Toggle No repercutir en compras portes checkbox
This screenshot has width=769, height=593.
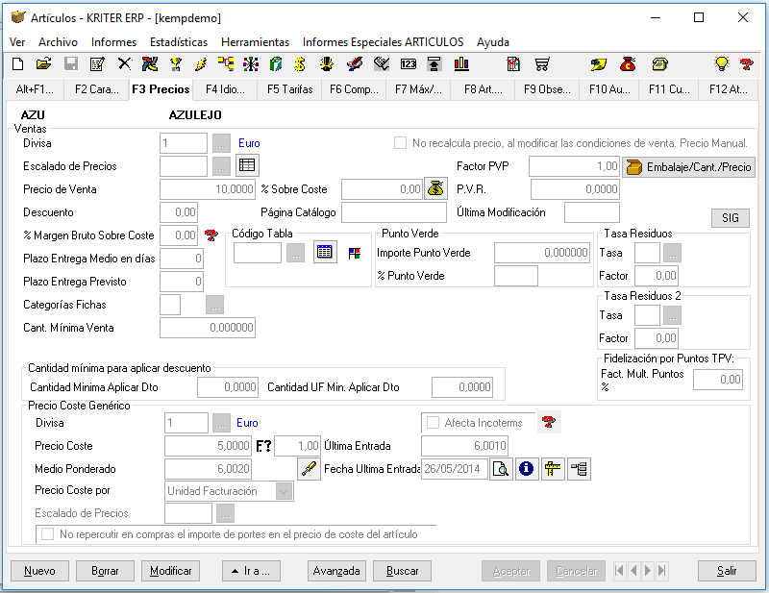point(47,533)
